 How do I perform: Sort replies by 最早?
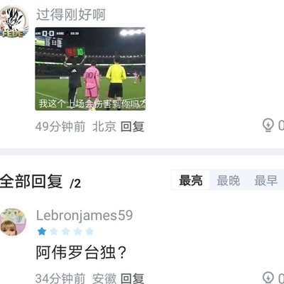point(266,180)
